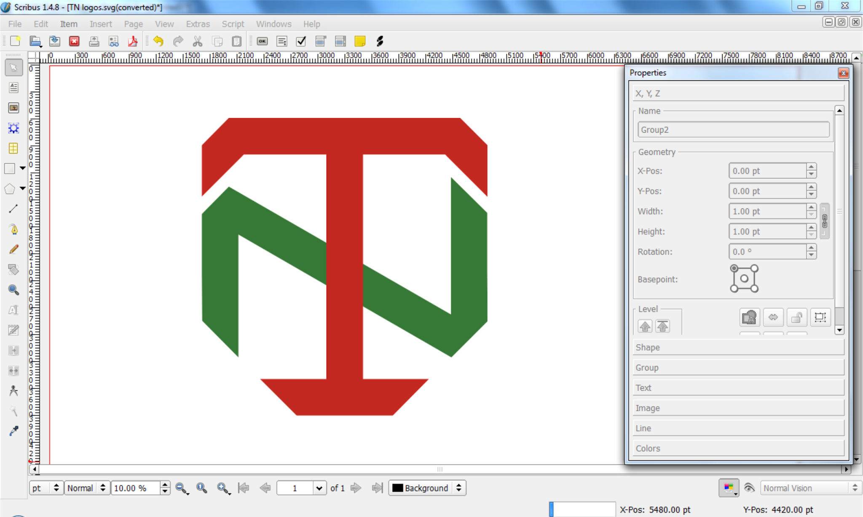Activate the Rotate Item tool

tap(14, 270)
